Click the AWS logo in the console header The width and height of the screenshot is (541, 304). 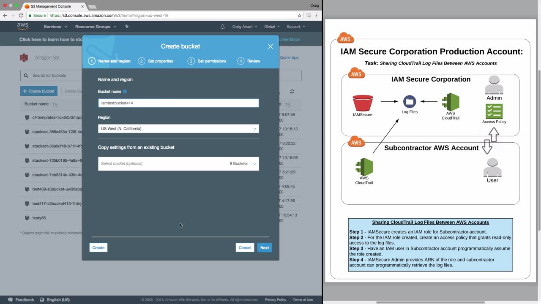click(x=23, y=26)
